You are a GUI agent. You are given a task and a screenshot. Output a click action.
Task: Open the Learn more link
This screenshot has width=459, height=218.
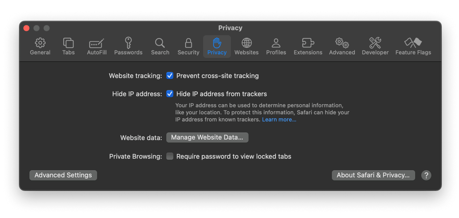[279, 120]
